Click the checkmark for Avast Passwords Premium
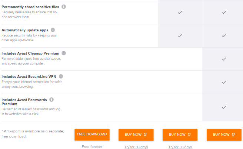Image resolution: width=243 pixels, height=149 pixels. (x=224, y=107)
